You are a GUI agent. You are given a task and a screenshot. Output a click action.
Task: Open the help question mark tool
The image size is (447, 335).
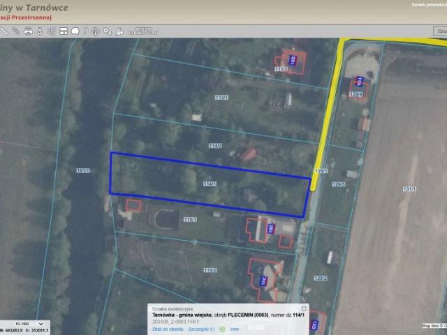(85, 31)
